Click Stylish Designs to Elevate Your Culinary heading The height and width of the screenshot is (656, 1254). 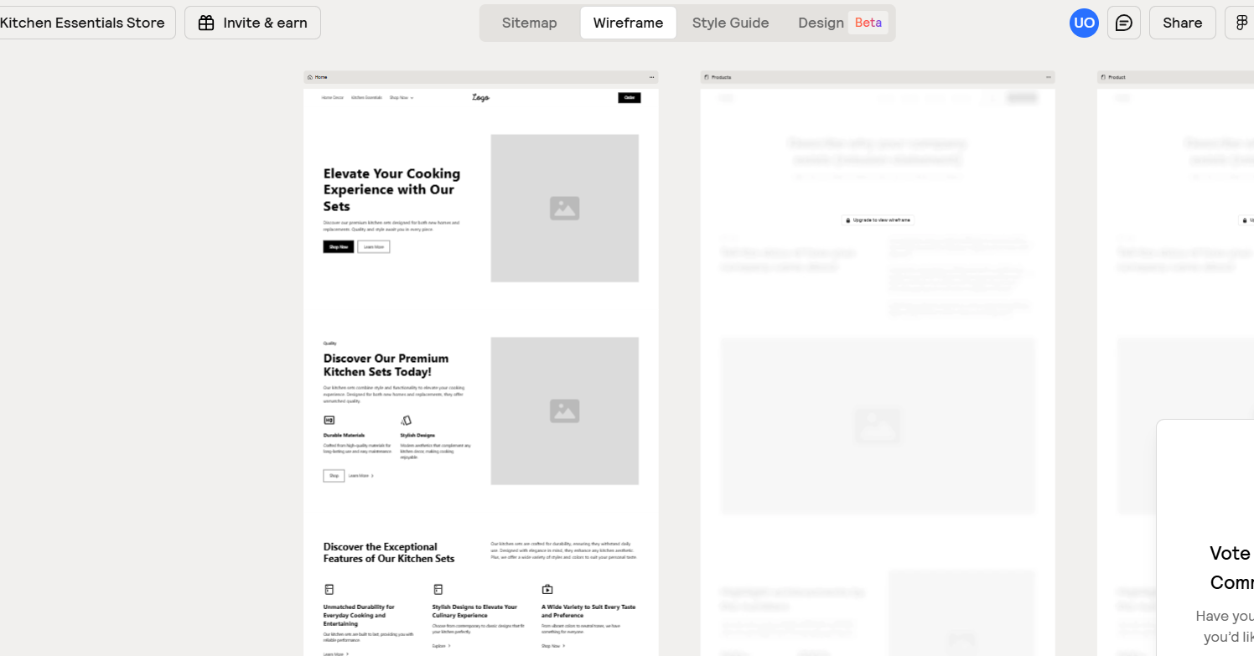(x=474, y=611)
